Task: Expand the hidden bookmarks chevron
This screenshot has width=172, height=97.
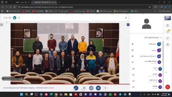Action: [x=155, y=11]
